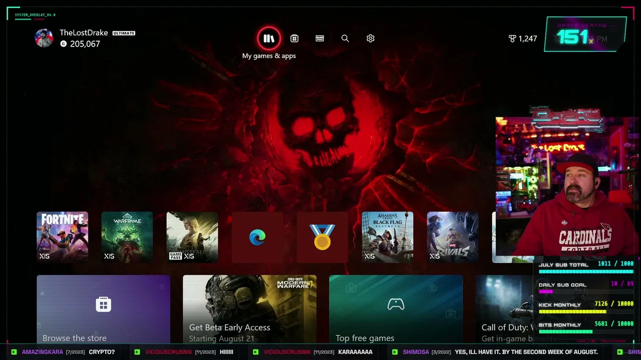
Task: Click the ULTIMATE badge beside gamertag
Action: click(x=124, y=33)
